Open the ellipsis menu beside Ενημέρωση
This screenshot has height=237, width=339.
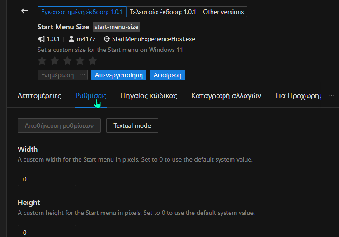82,75
